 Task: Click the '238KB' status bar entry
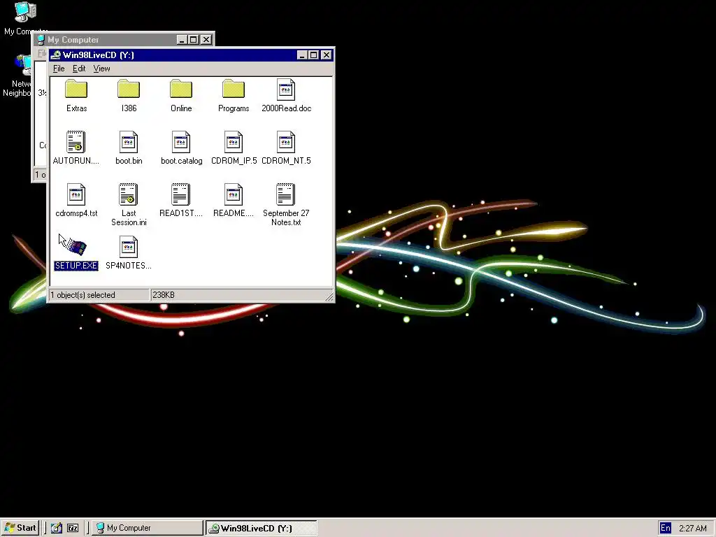(164, 295)
